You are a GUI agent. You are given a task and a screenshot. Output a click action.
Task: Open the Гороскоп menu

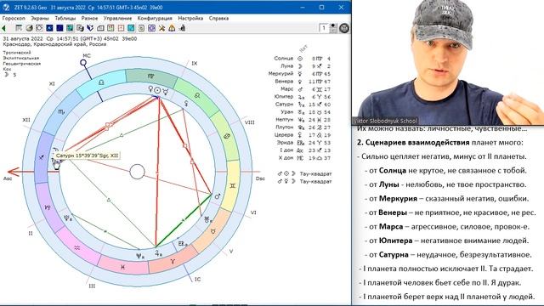[14, 18]
